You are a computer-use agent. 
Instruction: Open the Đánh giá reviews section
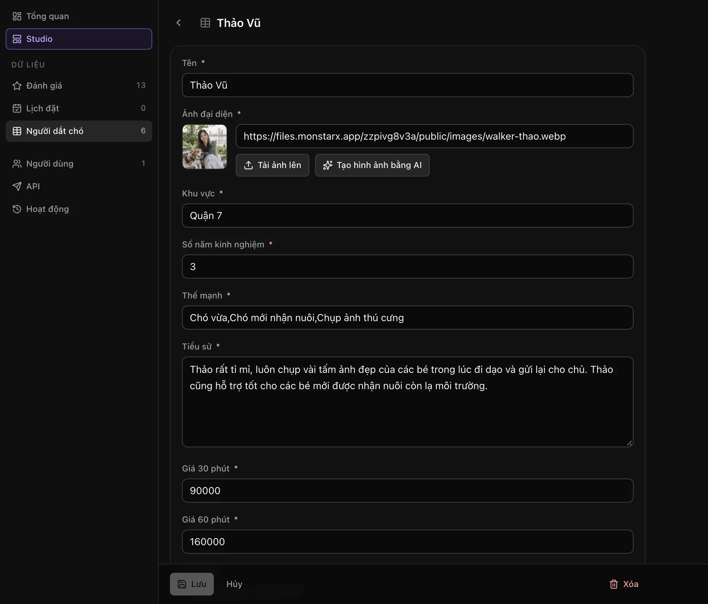coord(79,85)
